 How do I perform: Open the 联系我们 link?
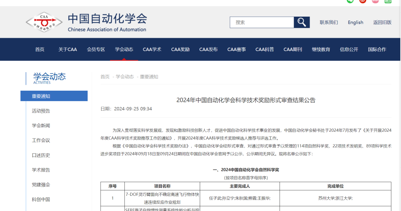click(329, 23)
